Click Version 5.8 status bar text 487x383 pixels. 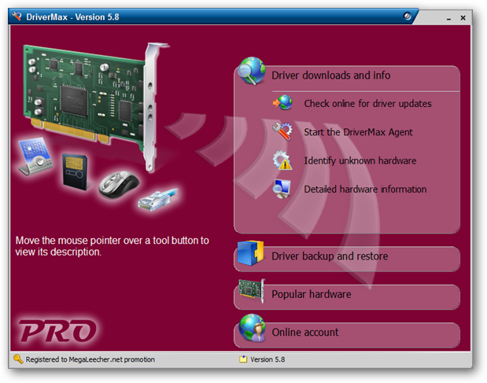[x=267, y=359]
